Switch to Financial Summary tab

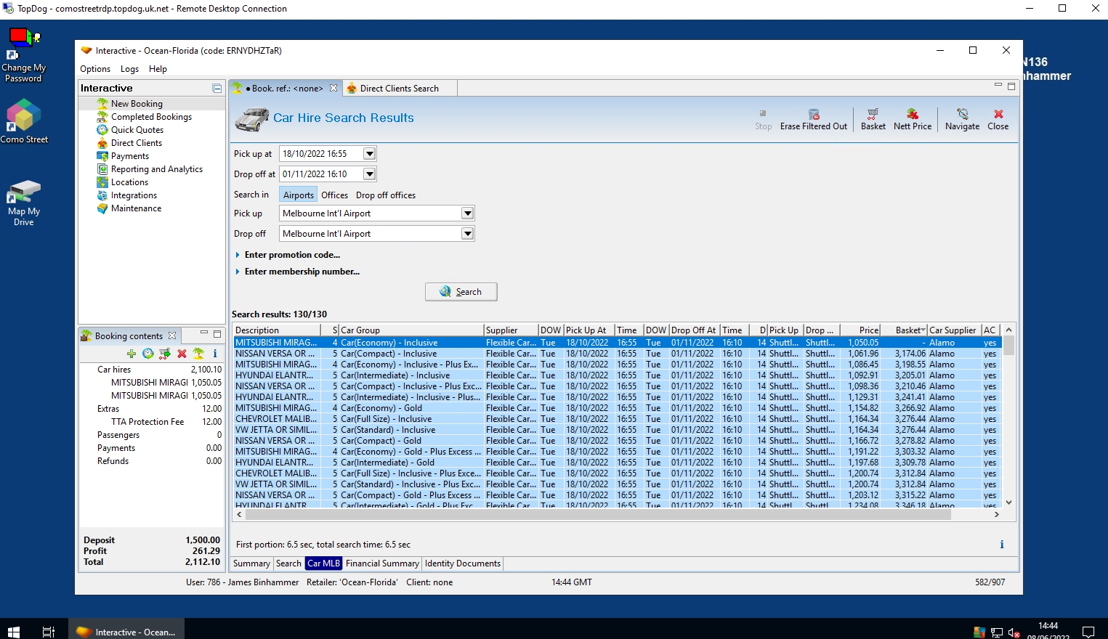coord(382,563)
